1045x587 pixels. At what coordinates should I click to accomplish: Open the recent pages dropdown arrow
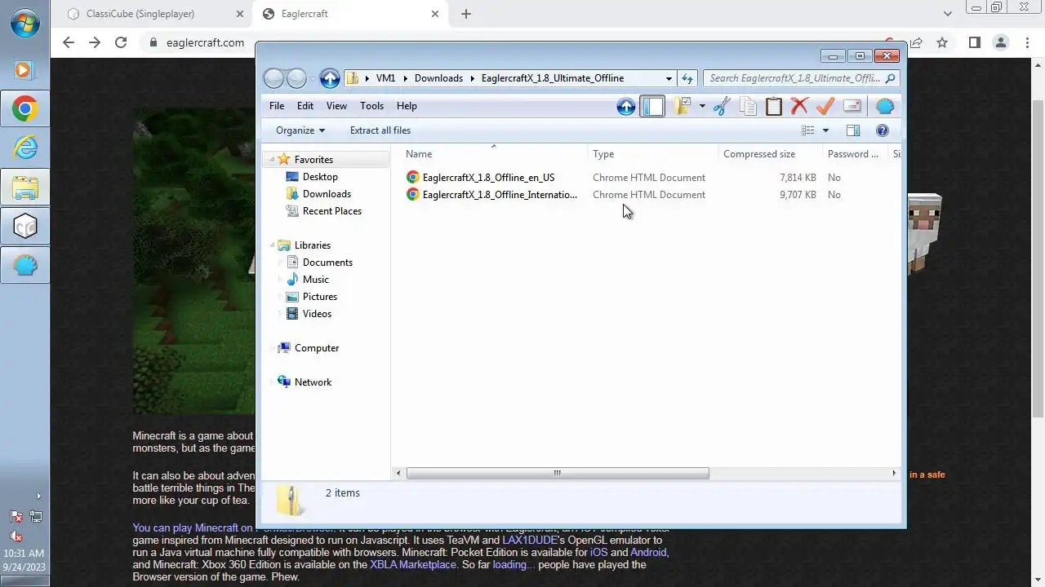point(313,79)
